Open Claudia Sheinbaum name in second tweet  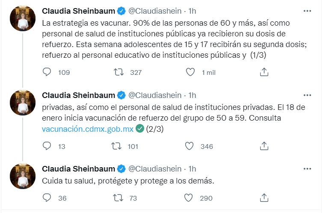pyautogui.click(x=78, y=95)
